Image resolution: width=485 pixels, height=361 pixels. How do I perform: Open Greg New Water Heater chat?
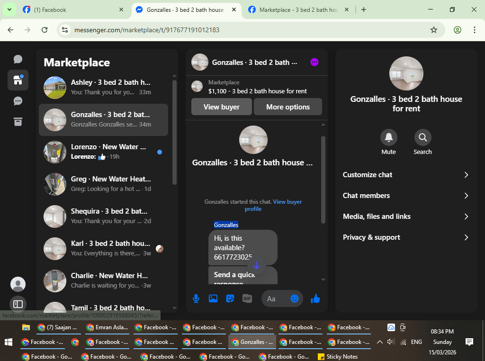pyautogui.click(x=104, y=184)
